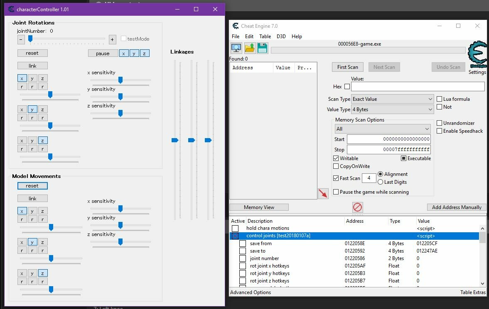This screenshot has height=309, width=489.
Task: Select the Last Digits radio button
Action: (381, 182)
